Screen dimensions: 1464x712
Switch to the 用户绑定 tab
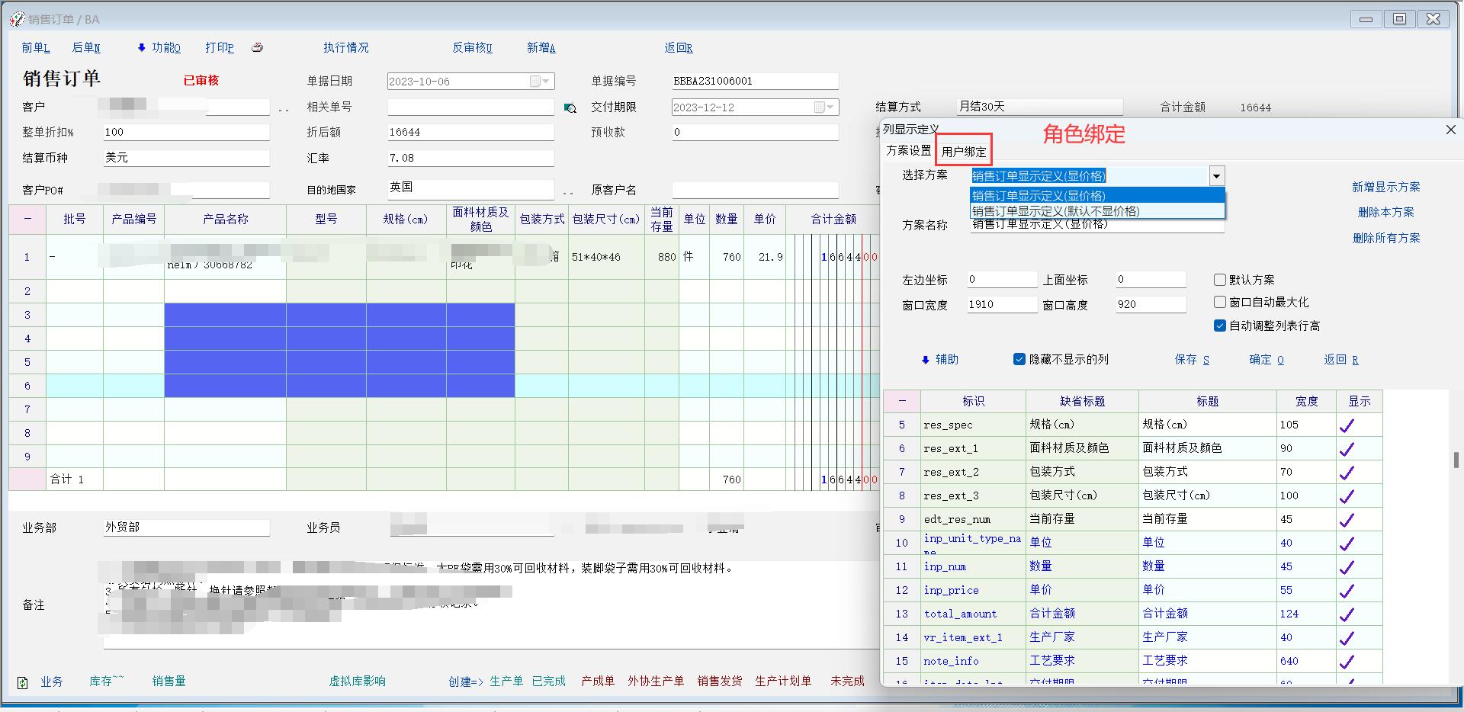tap(963, 152)
